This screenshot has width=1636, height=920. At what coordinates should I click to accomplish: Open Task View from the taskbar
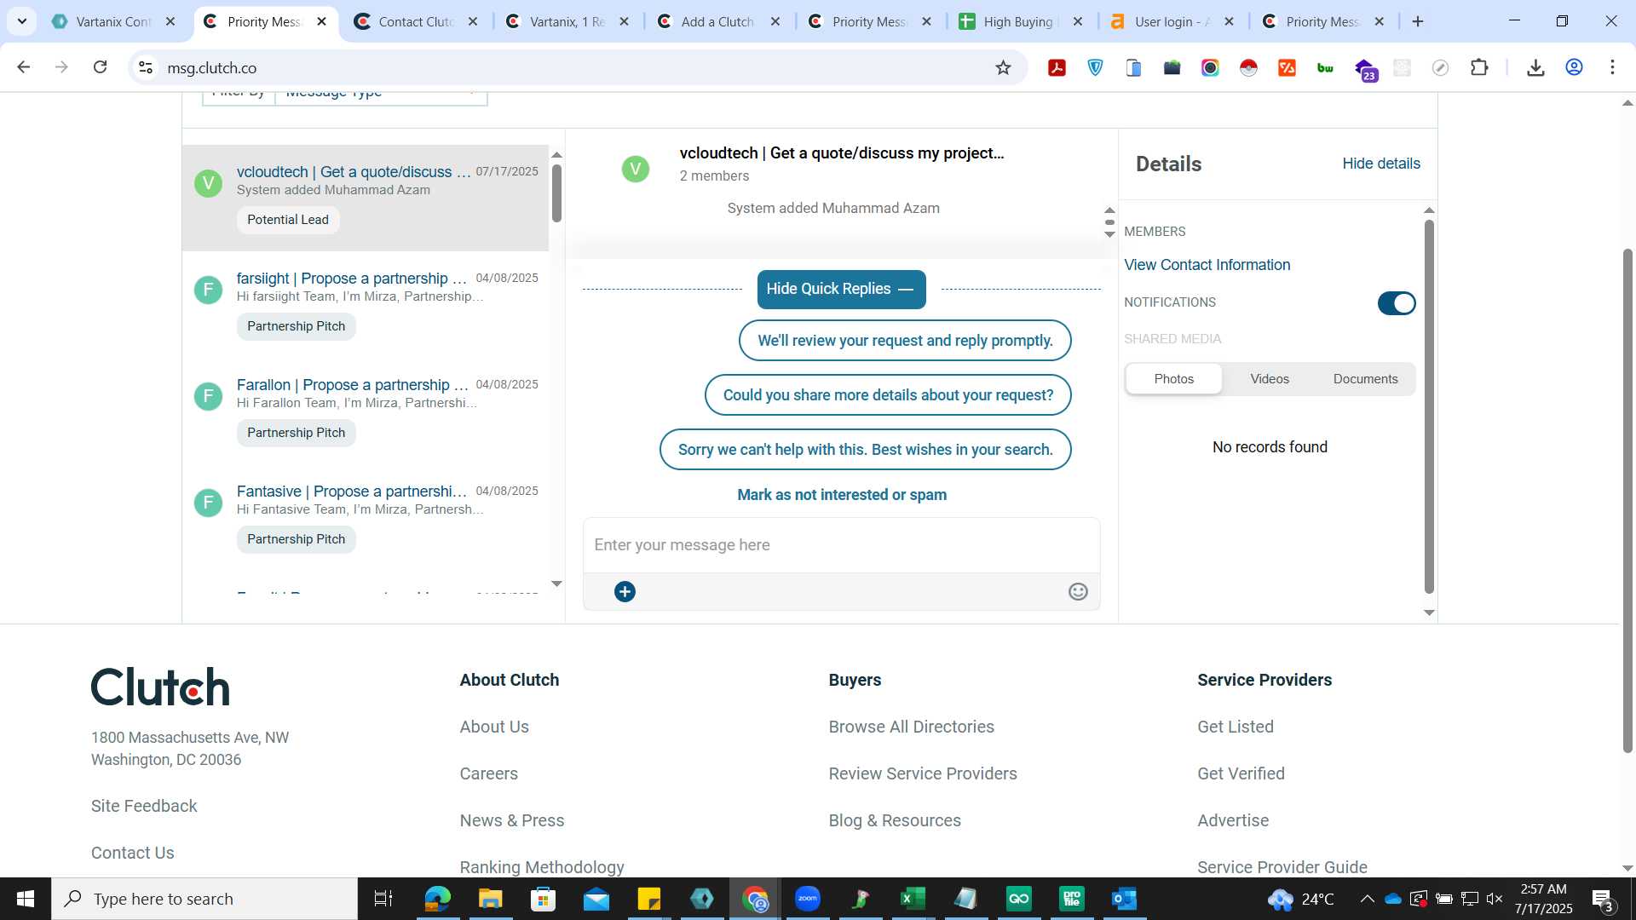pos(383,899)
